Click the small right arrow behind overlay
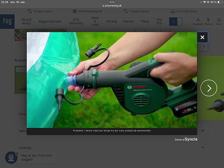 pos(204,46)
